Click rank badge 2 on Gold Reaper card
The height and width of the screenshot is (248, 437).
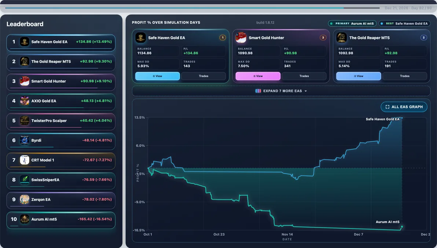pyautogui.click(x=424, y=38)
